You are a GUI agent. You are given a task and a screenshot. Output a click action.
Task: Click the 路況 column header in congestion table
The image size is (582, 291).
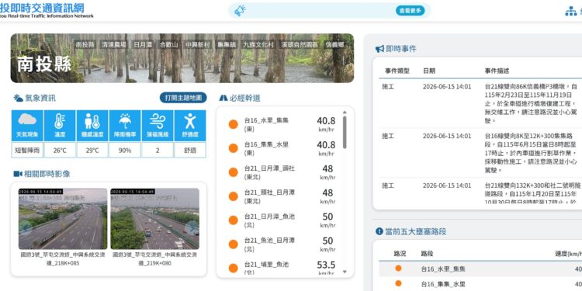(x=400, y=254)
